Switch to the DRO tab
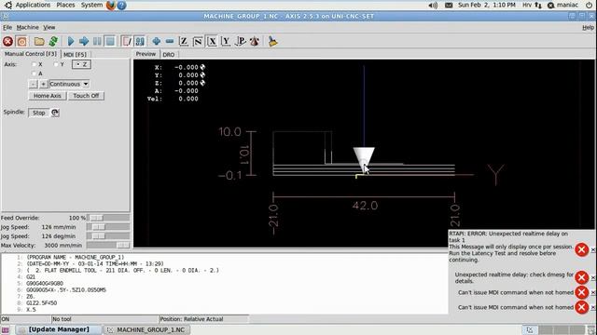 pos(168,54)
